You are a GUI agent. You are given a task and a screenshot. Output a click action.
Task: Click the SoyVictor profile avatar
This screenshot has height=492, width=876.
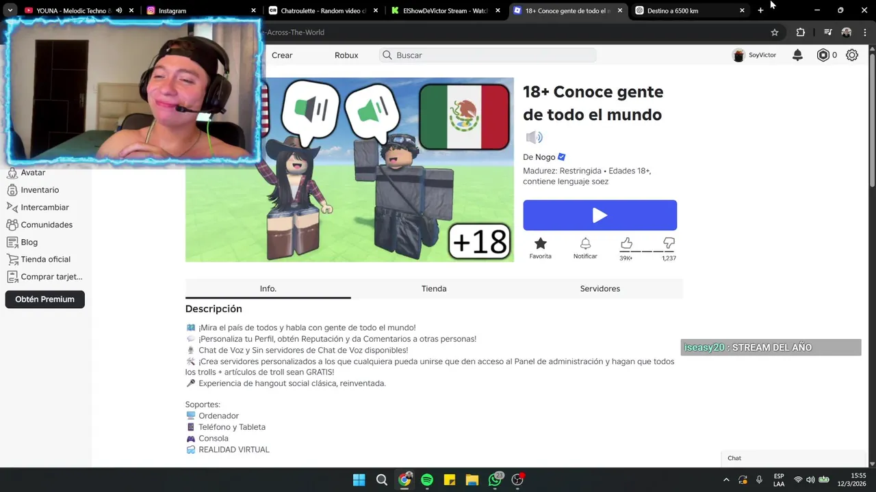(738, 55)
